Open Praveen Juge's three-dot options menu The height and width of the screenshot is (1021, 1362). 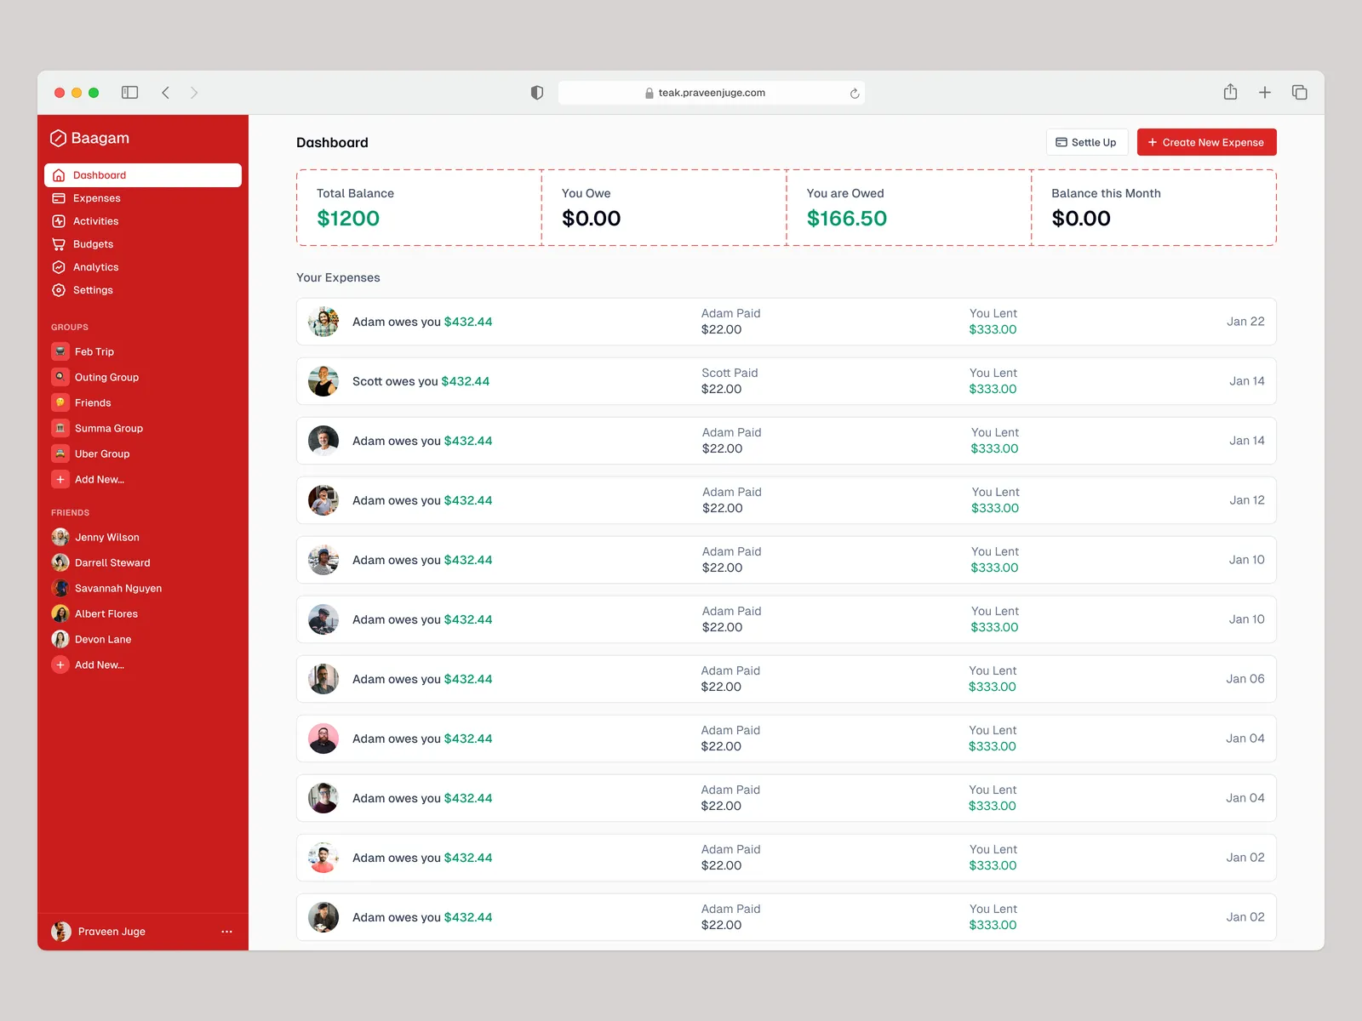click(226, 932)
